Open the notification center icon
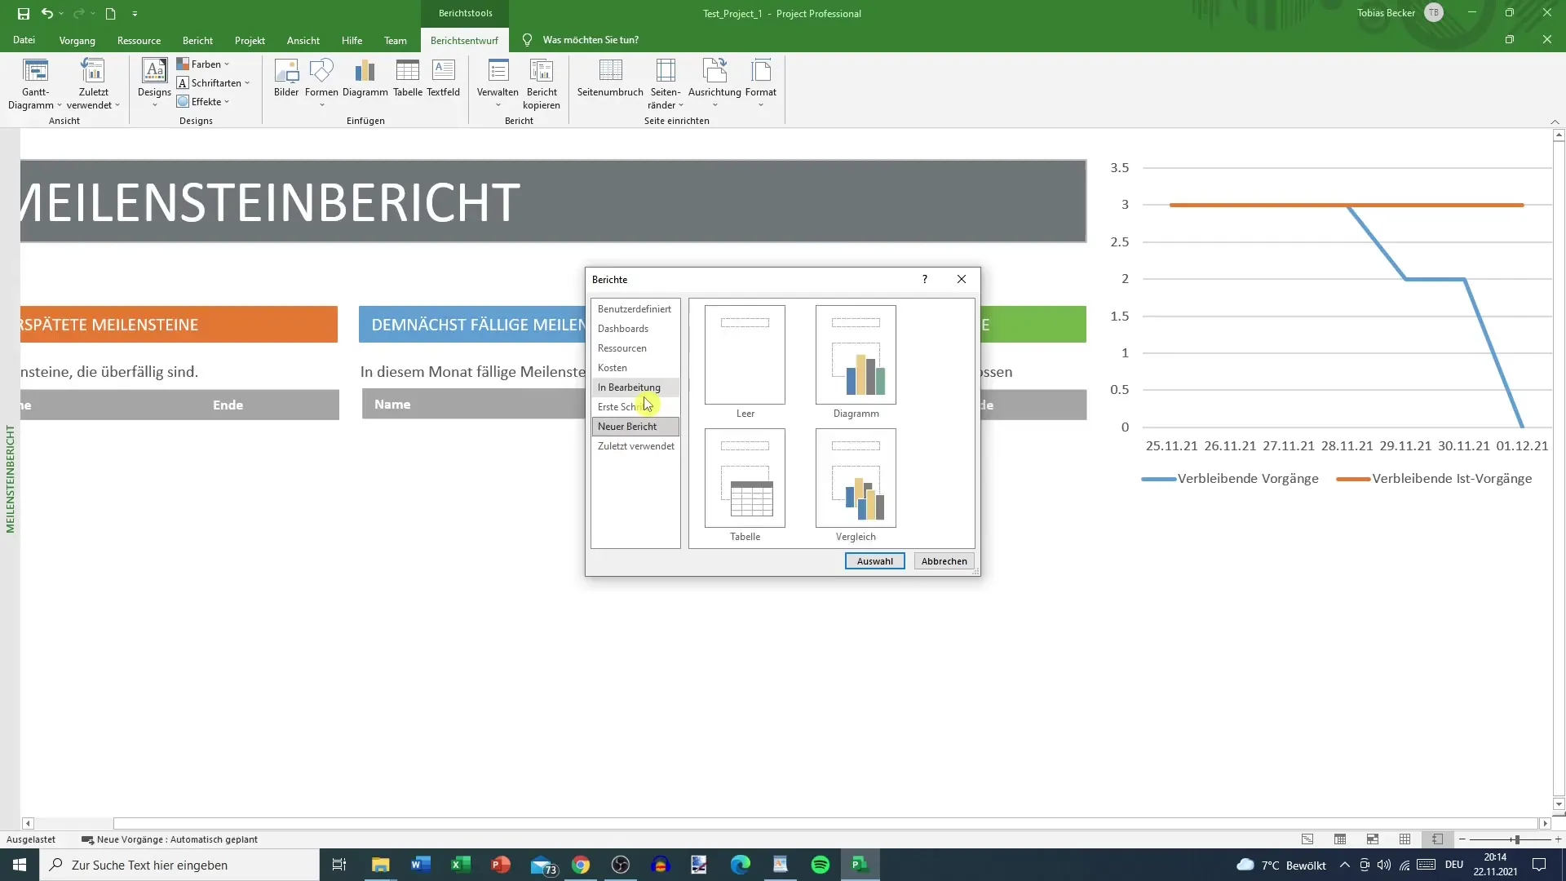1566x881 pixels. pyautogui.click(x=1539, y=865)
